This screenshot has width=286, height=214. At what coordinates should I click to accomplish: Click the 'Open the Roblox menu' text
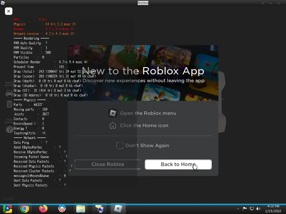pyautogui.click(x=148, y=113)
